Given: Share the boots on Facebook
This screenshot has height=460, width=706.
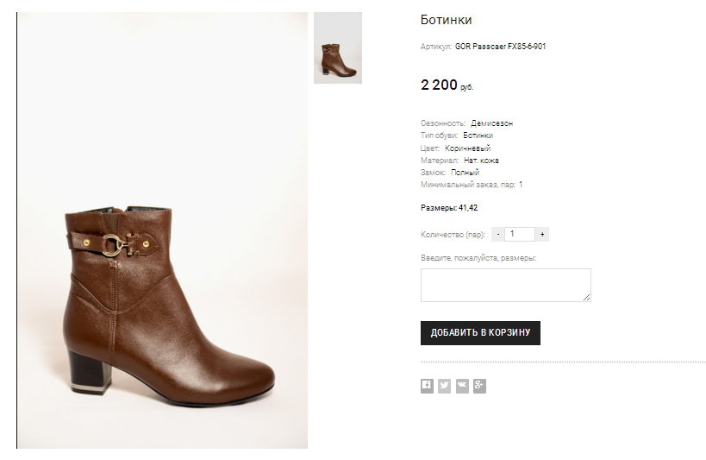Looking at the screenshot, I should [427, 386].
